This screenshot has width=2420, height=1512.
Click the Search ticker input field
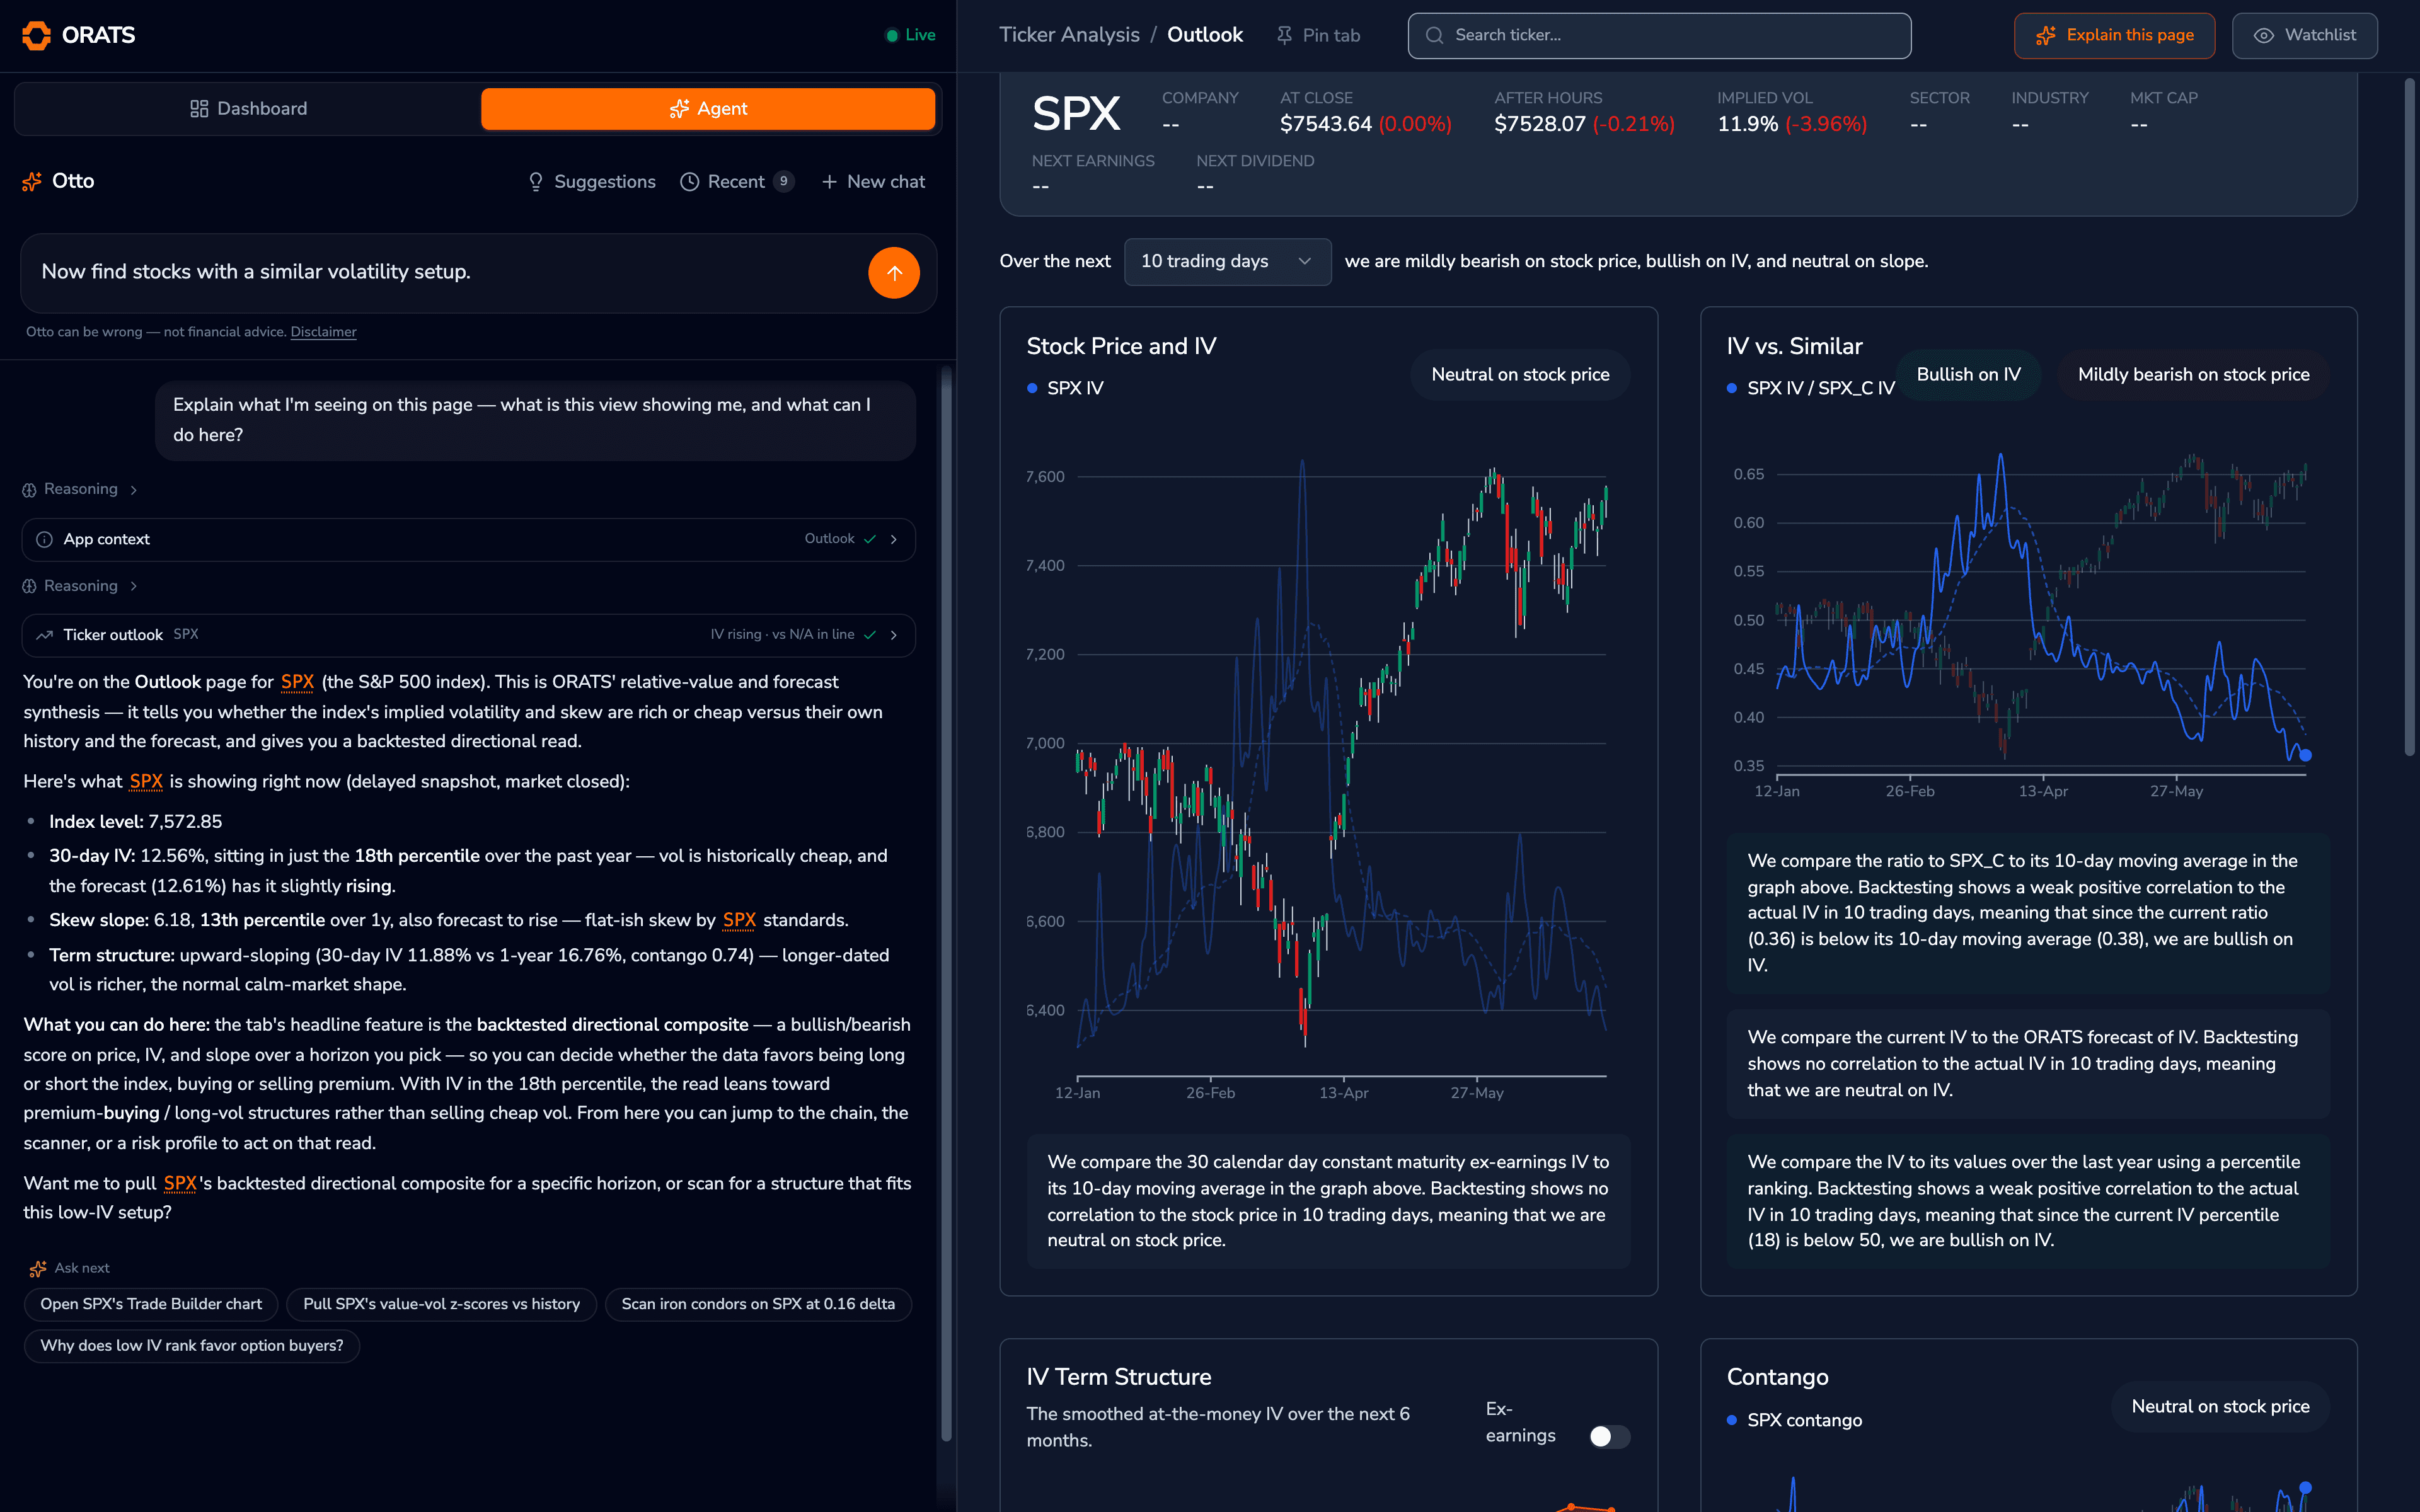coord(1659,35)
